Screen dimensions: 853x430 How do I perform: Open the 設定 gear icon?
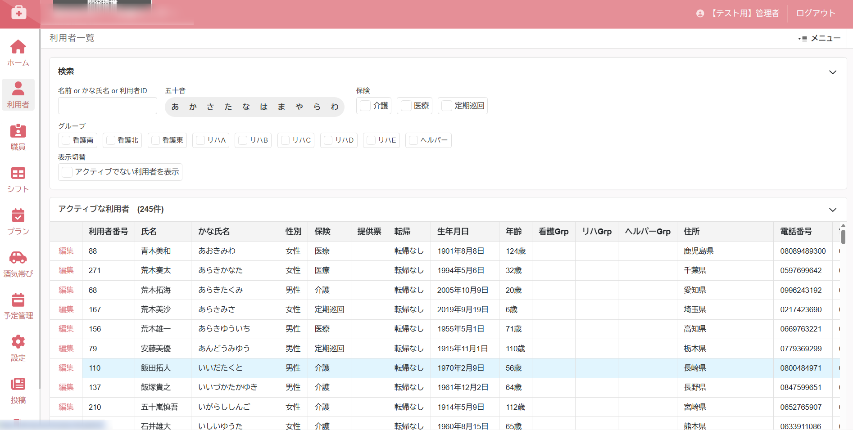[x=18, y=342]
